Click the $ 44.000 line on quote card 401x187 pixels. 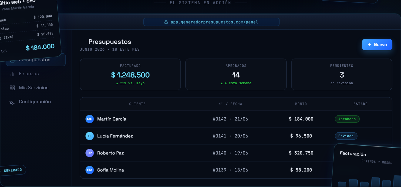[45, 25]
